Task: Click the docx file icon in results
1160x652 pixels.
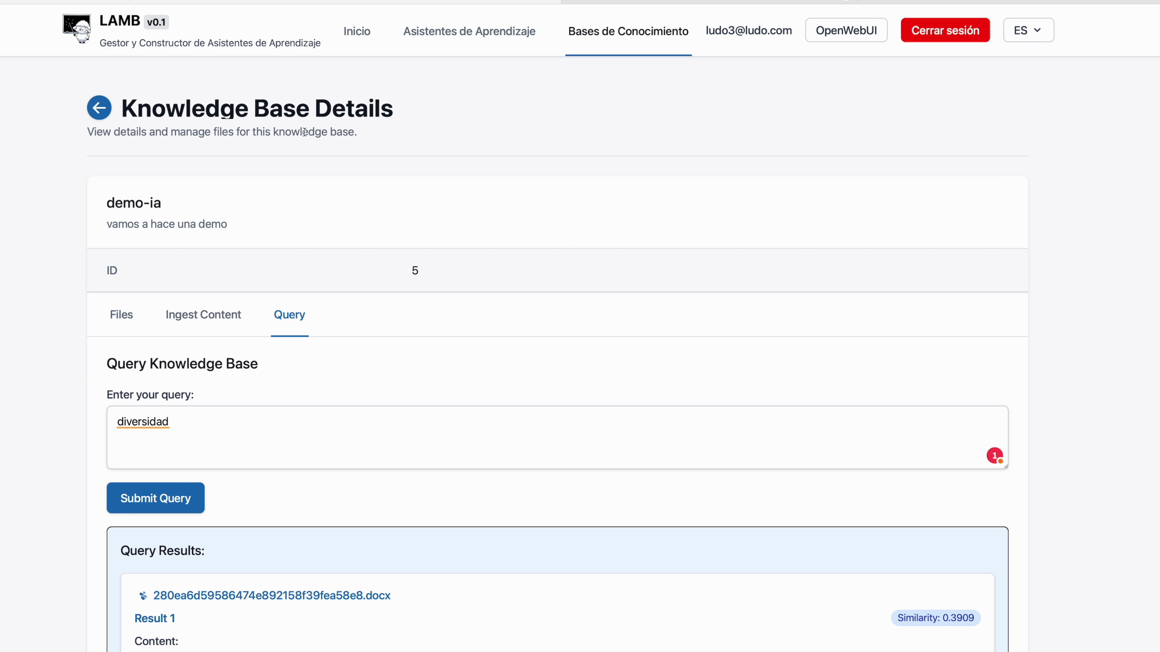Action: pos(143,596)
